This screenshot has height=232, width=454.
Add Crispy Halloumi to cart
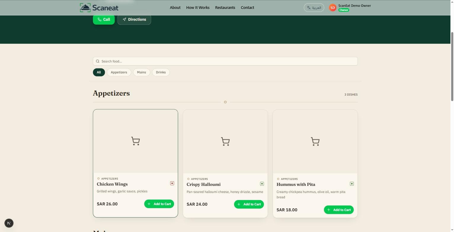tap(249, 204)
